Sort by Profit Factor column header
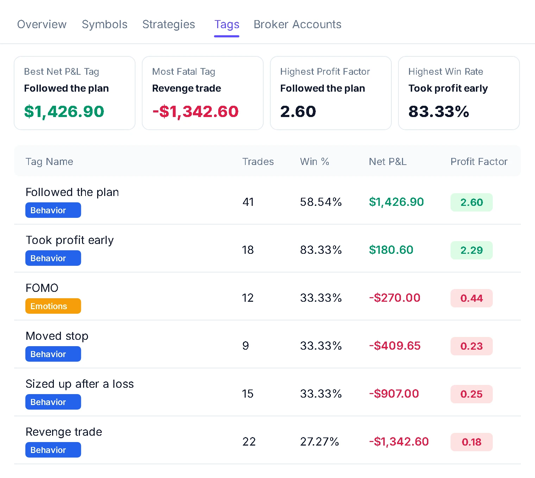Image resolution: width=535 pixels, height=478 pixels. click(479, 161)
